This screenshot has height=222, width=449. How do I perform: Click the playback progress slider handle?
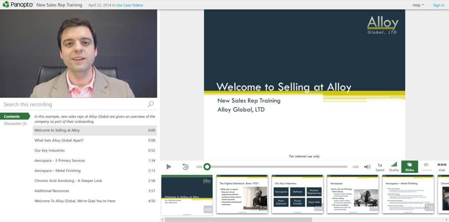pos(207,167)
